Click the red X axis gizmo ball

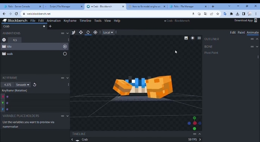(195, 123)
